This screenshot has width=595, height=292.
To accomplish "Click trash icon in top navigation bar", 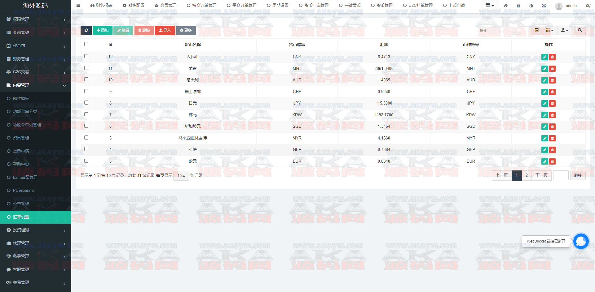I will [518, 6].
